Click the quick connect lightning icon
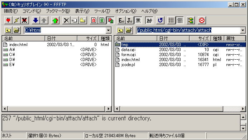This screenshot has width=248, height=140. point(16,20)
